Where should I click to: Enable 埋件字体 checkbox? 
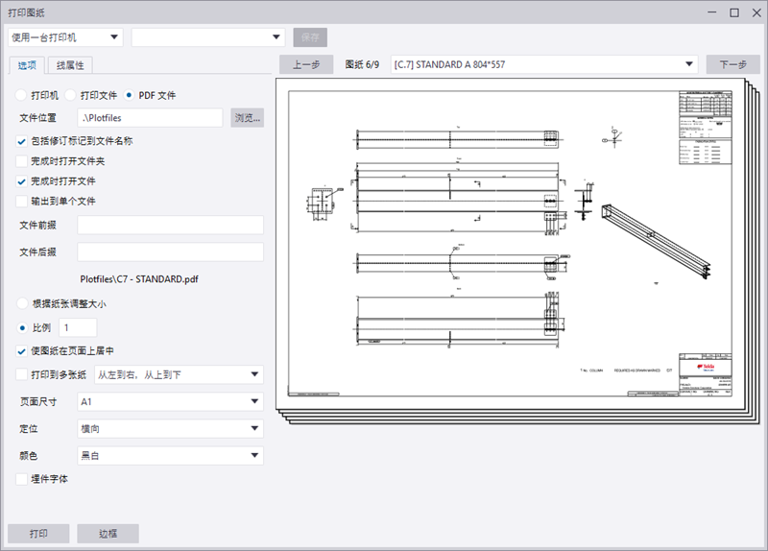click(x=21, y=479)
